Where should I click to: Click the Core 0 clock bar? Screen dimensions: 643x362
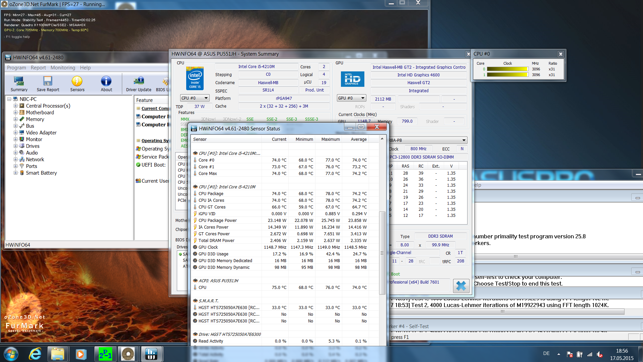[x=507, y=69]
